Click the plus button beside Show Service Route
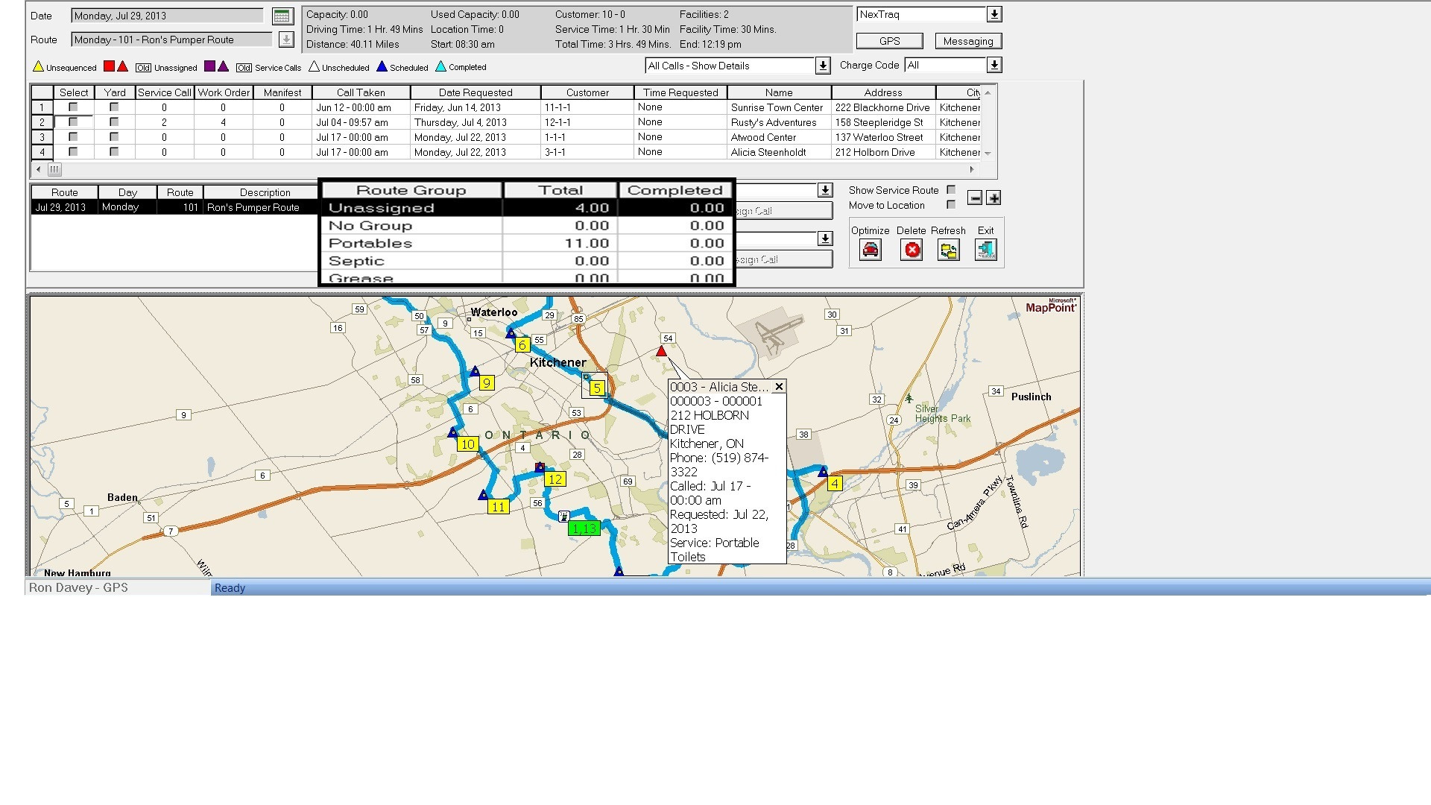1431x805 pixels. pos(994,198)
